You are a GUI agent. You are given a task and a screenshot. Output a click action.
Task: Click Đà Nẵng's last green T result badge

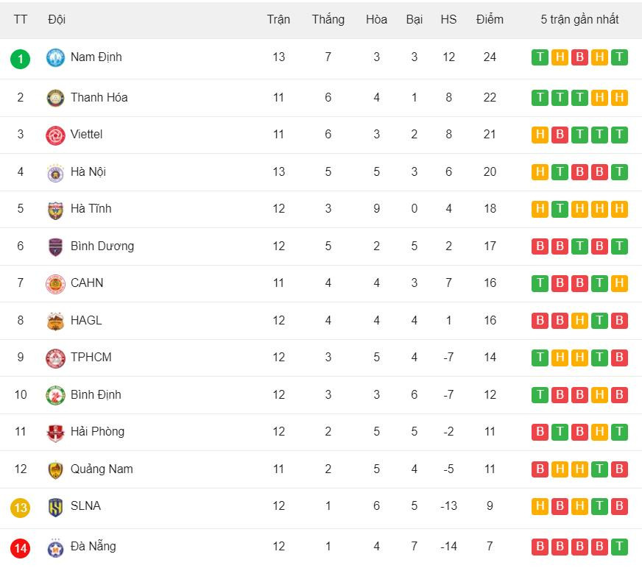(619, 547)
